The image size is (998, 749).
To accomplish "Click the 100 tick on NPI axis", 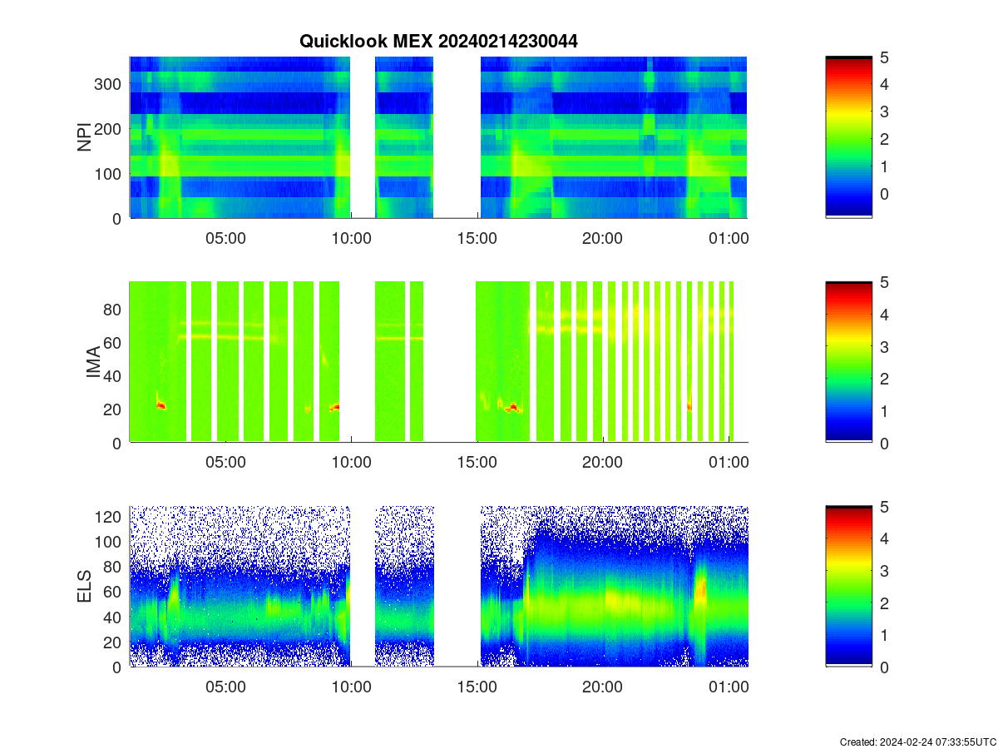I will click(x=108, y=173).
